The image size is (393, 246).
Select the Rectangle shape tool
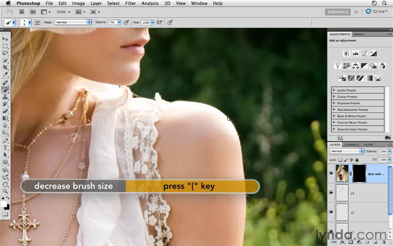tap(5, 162)
